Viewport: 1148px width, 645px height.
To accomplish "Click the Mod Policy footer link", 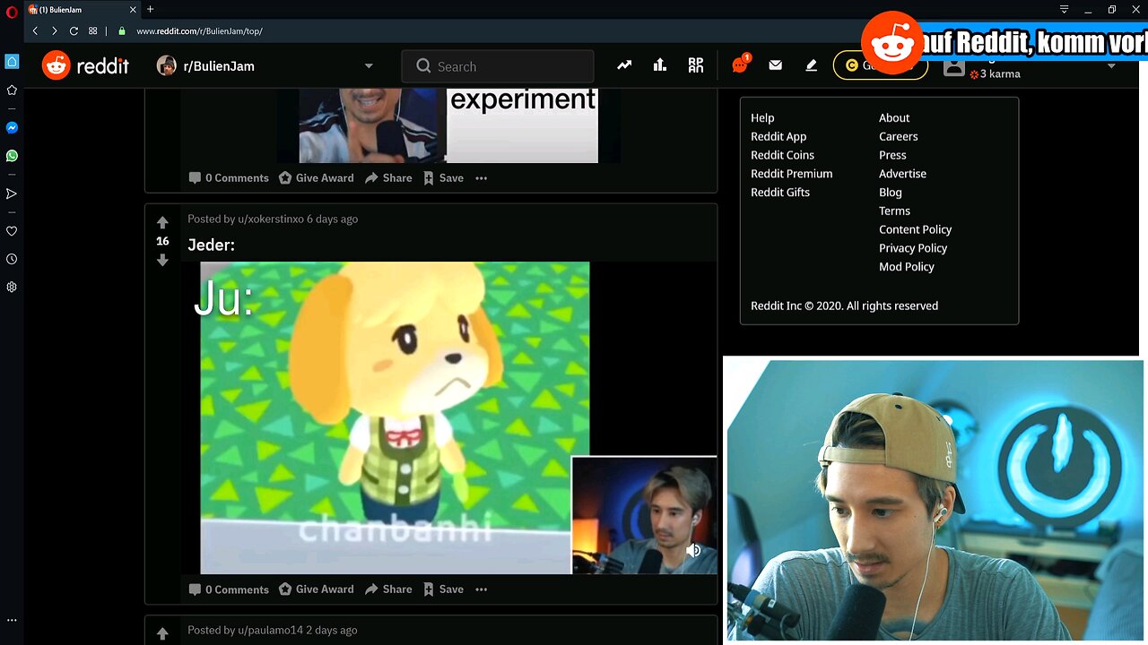I will click(x=907, y=267).
